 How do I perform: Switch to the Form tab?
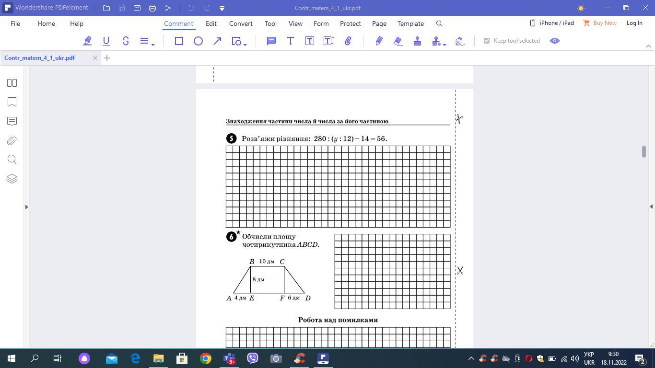tap(321, 23)
